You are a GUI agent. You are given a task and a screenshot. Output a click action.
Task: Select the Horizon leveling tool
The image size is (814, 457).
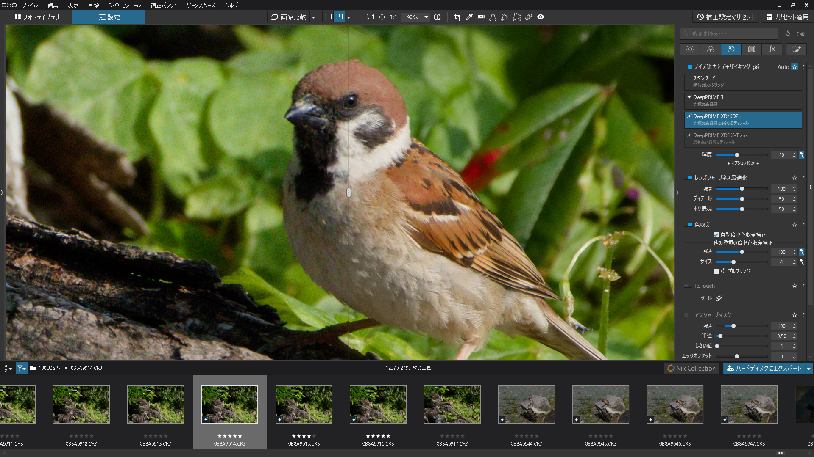(x=481, y=17)
